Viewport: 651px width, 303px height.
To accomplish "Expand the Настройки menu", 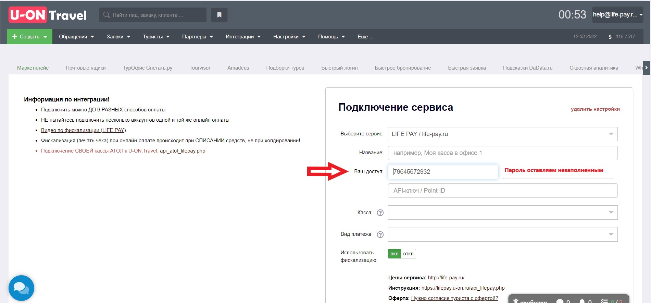I will [289, 36].
